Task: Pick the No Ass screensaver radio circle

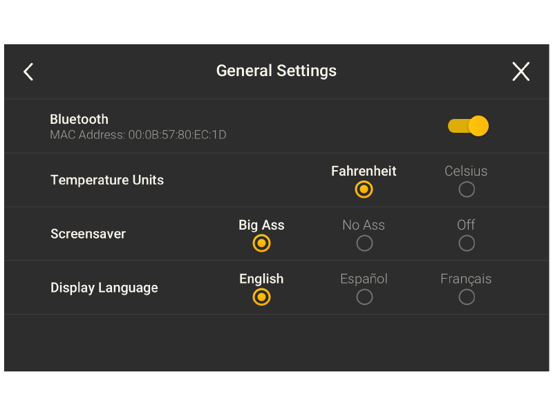Action: [364, 243]
